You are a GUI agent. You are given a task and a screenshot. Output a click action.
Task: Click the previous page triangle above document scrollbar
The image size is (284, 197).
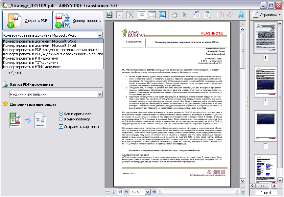(243, 24)
